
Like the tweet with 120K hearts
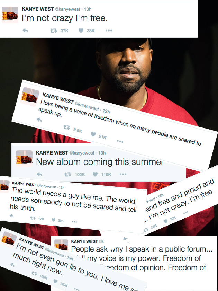click(x=55, y=281)
